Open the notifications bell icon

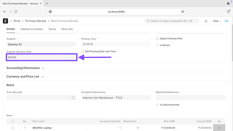coord(206,21)
